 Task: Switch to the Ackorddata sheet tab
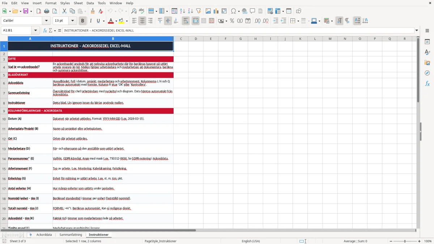pyautogui.click(x=44, y=235)
